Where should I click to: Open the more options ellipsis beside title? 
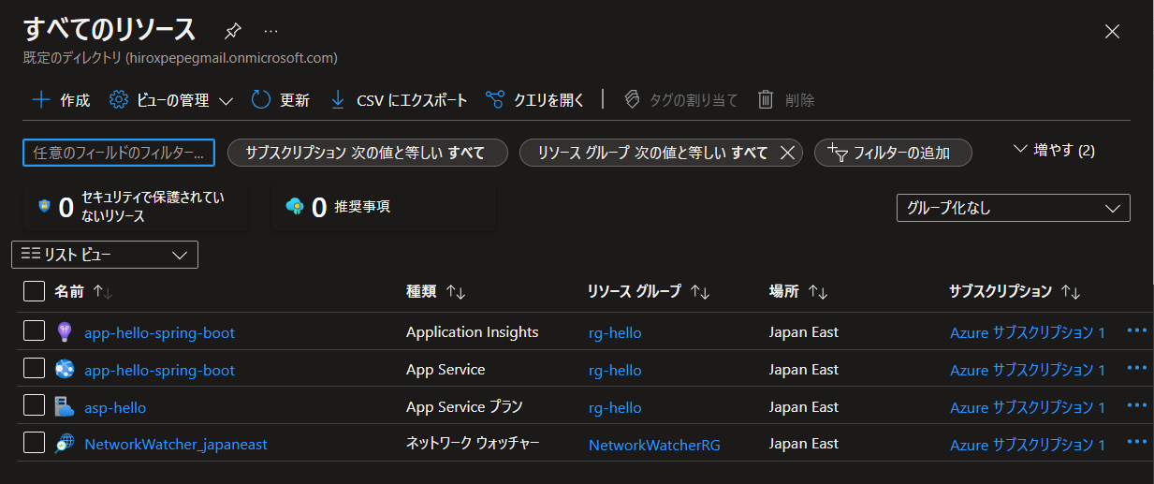(x=270, y=31)
